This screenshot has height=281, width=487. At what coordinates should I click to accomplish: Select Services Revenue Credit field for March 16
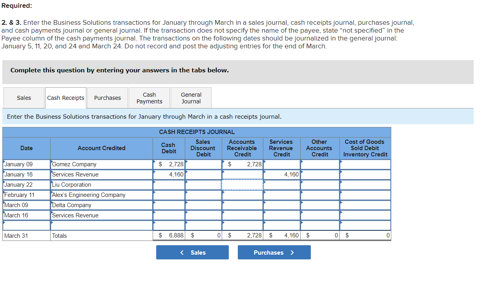[282, 215]
